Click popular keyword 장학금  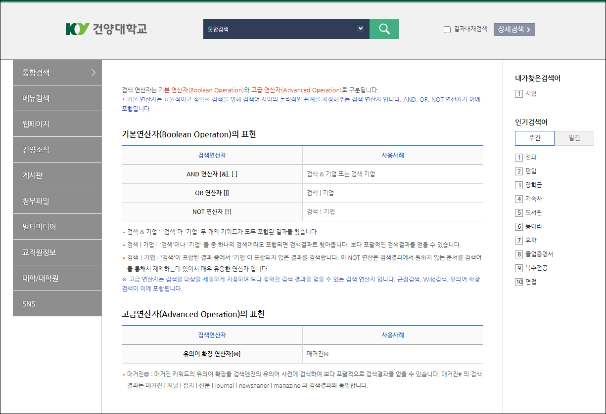click(533, 185)
